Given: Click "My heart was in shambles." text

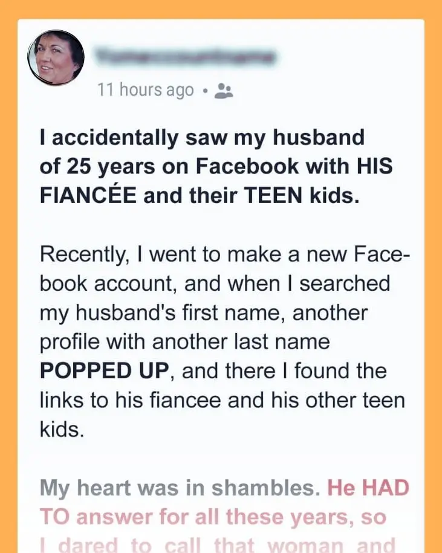Looking at the screenshot, I should click(x=180, y=488).
